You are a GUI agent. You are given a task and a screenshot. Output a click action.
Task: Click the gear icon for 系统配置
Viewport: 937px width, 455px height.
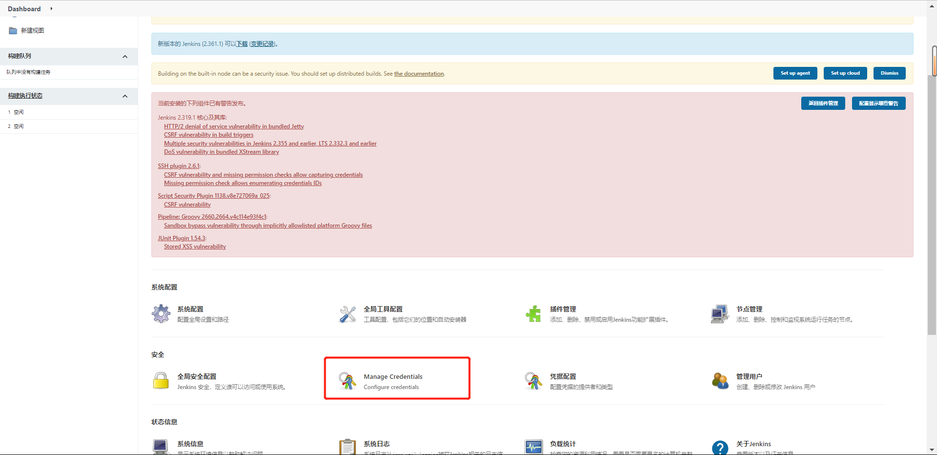[x=161, y=314]
